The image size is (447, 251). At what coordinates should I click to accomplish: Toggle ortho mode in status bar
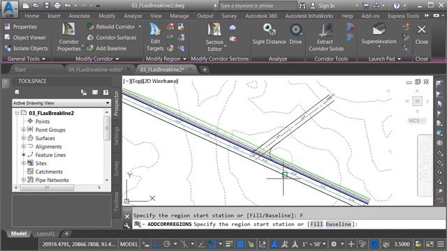(x=156, y=244)
